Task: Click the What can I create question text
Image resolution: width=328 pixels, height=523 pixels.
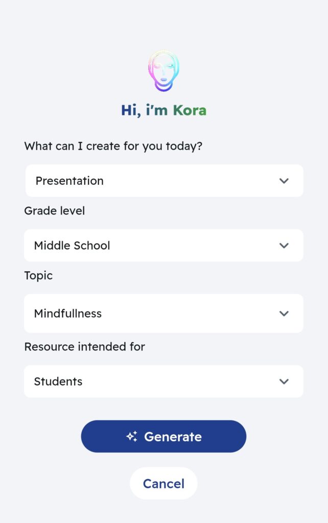Action: (x=113, y=146)
